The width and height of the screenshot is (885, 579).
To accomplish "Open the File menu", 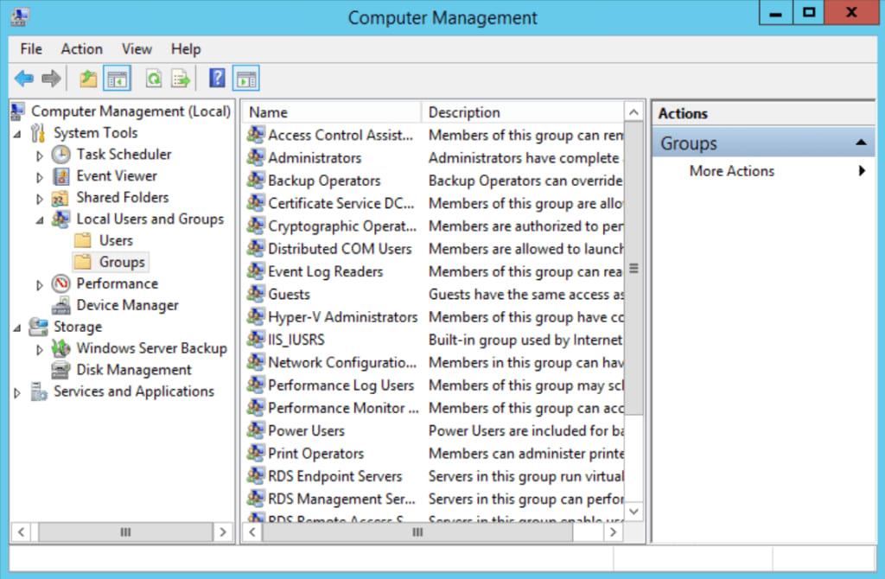I will (x=31, y=49).
